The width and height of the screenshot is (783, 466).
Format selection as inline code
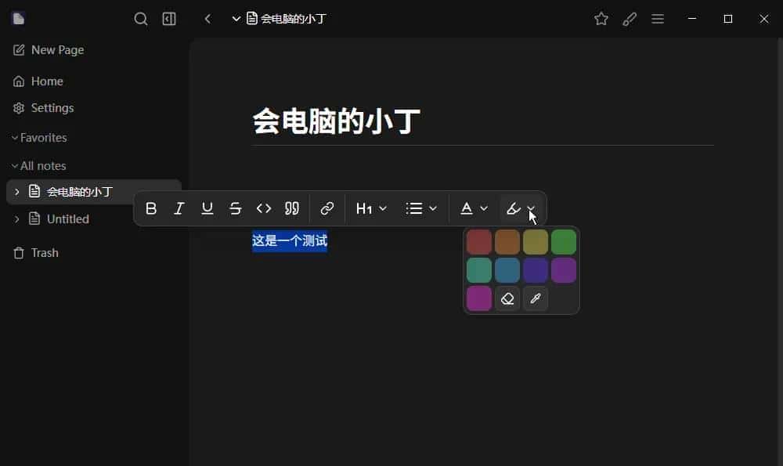click(264, 208)
